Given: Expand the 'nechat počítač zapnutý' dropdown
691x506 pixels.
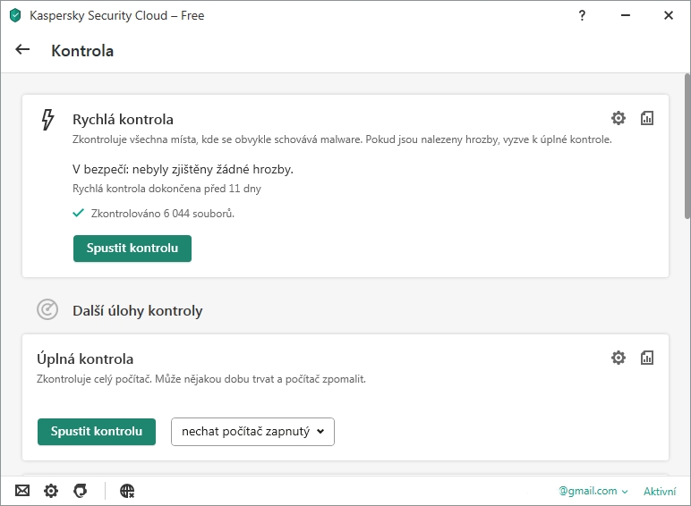Looking at the screenshot, I should pos(252,432).
